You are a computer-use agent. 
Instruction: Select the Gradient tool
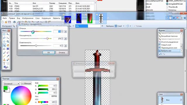[x=8, y=49]
